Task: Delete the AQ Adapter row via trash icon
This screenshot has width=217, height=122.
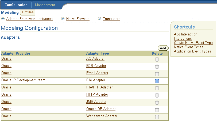Action: (157, 59)
